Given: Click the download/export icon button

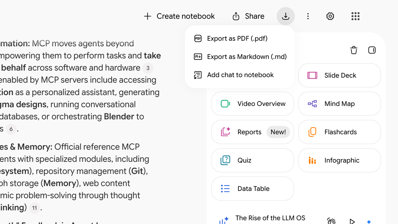Looking at the screenshot, I should [285, 16].
